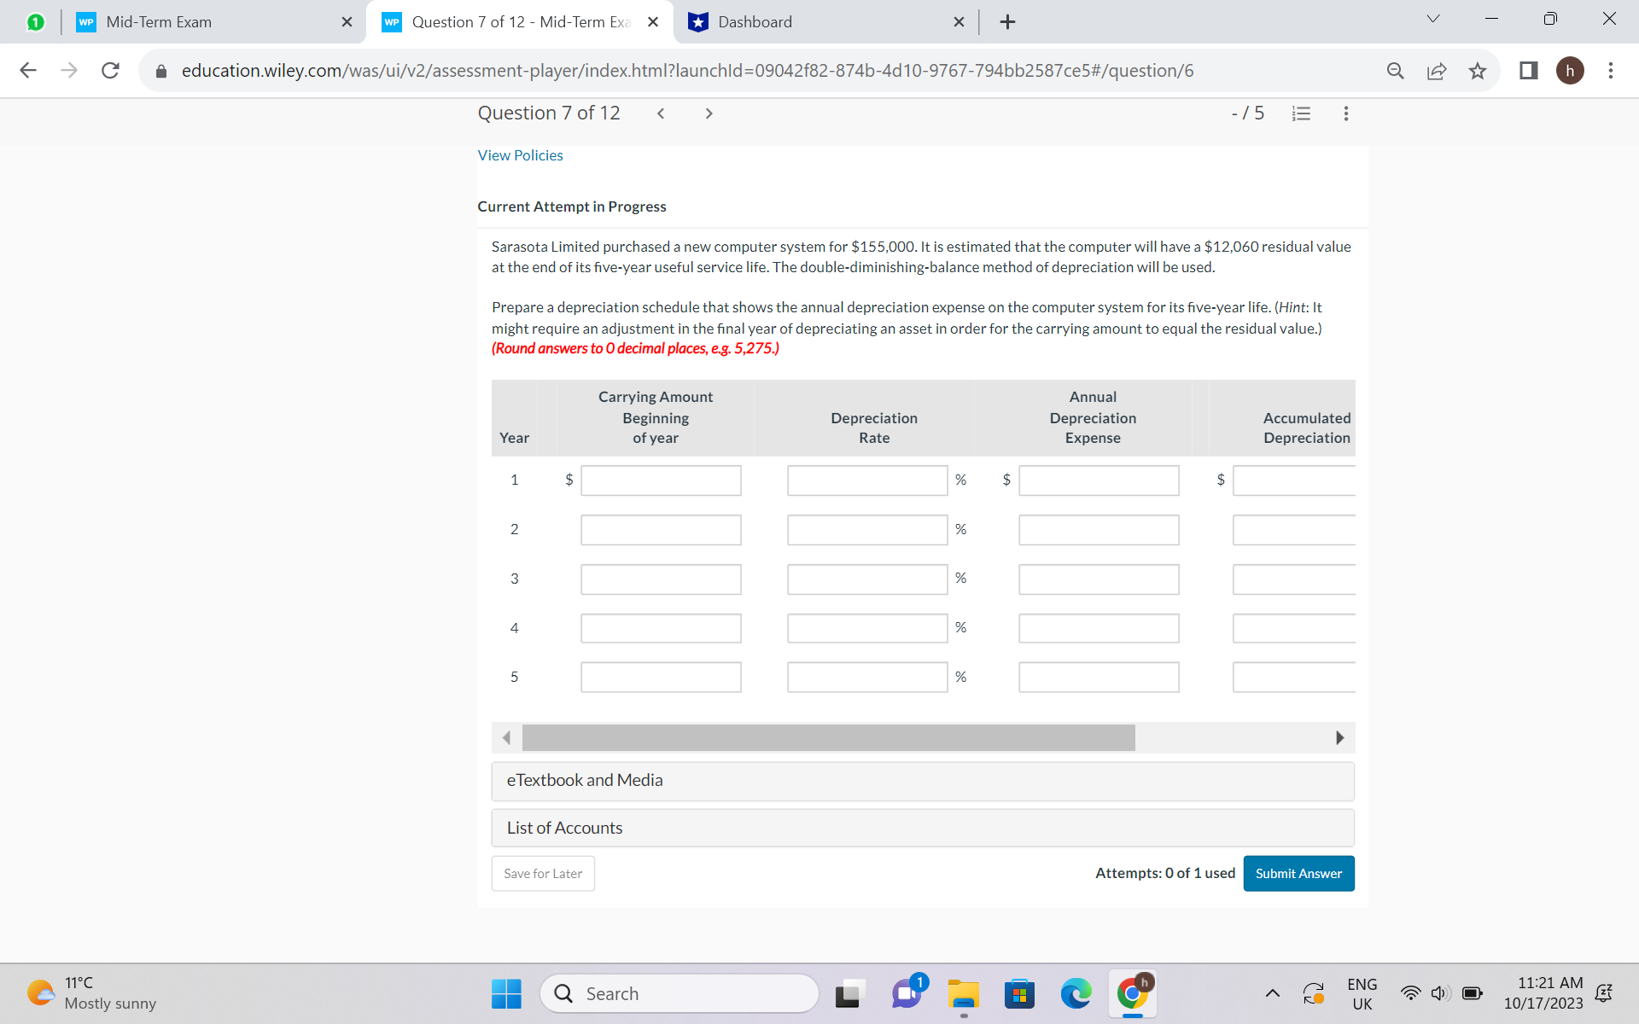Open the View Policies link
This screenshot has width=1639, height=1024.
520,155
